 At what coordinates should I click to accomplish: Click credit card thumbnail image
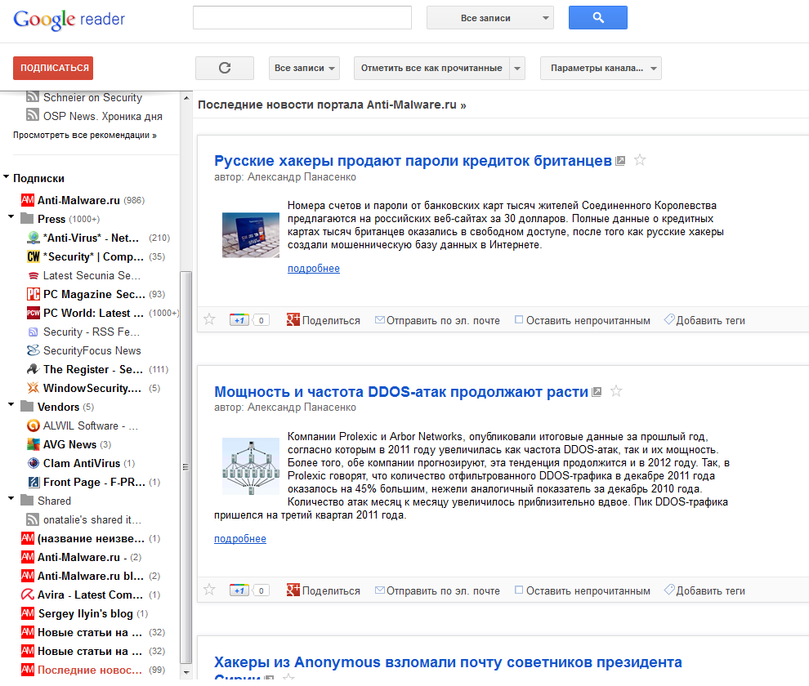pos(251,234)
